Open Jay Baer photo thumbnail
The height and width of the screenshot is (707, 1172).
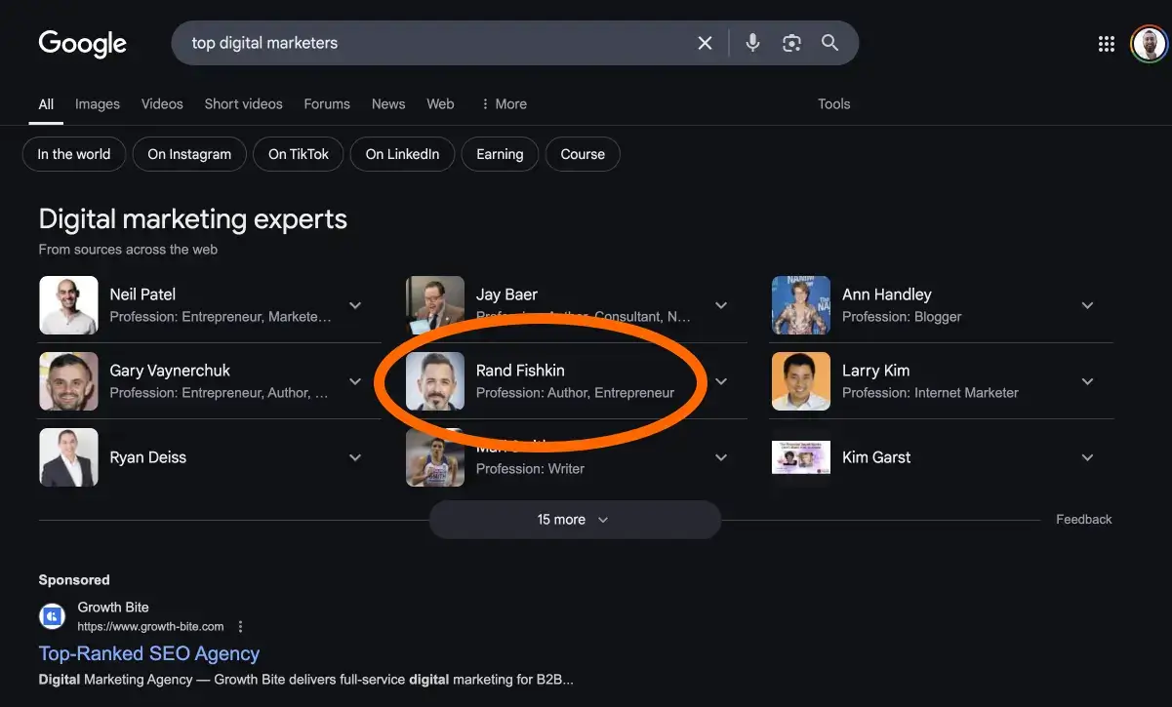(435, 305)
